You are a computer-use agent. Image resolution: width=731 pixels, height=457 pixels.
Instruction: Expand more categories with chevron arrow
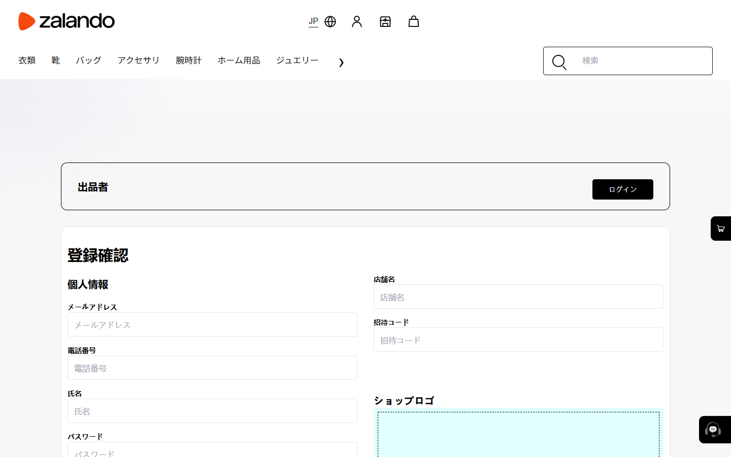pyautogui.click(x=341, y=62)
